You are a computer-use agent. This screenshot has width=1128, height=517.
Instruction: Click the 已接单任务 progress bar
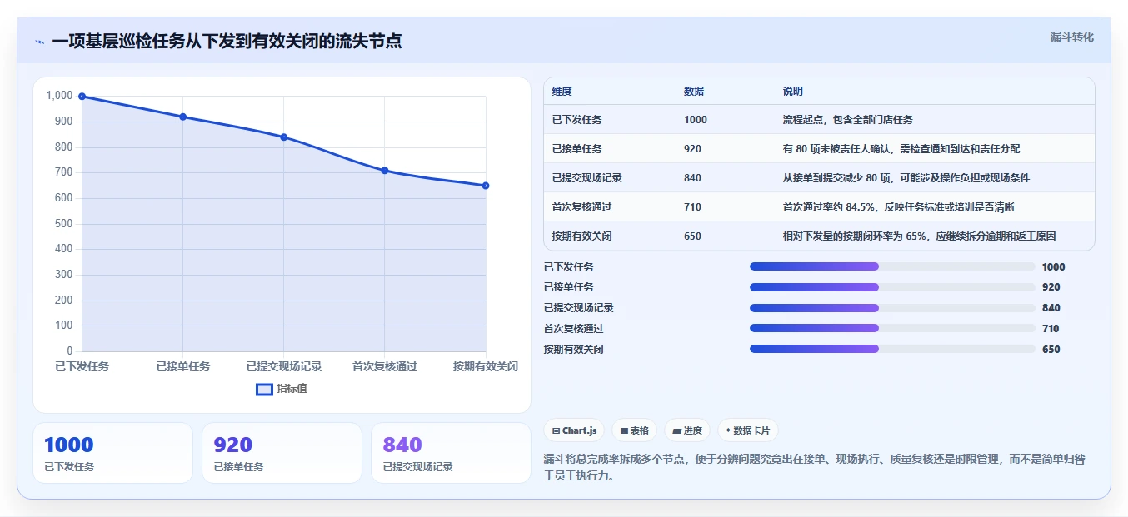(x=892, y=287)
